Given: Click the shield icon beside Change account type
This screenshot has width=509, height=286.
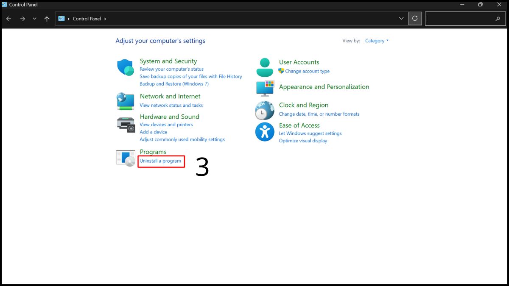Looking at the screenshot, I should click(x=281, y=71).
